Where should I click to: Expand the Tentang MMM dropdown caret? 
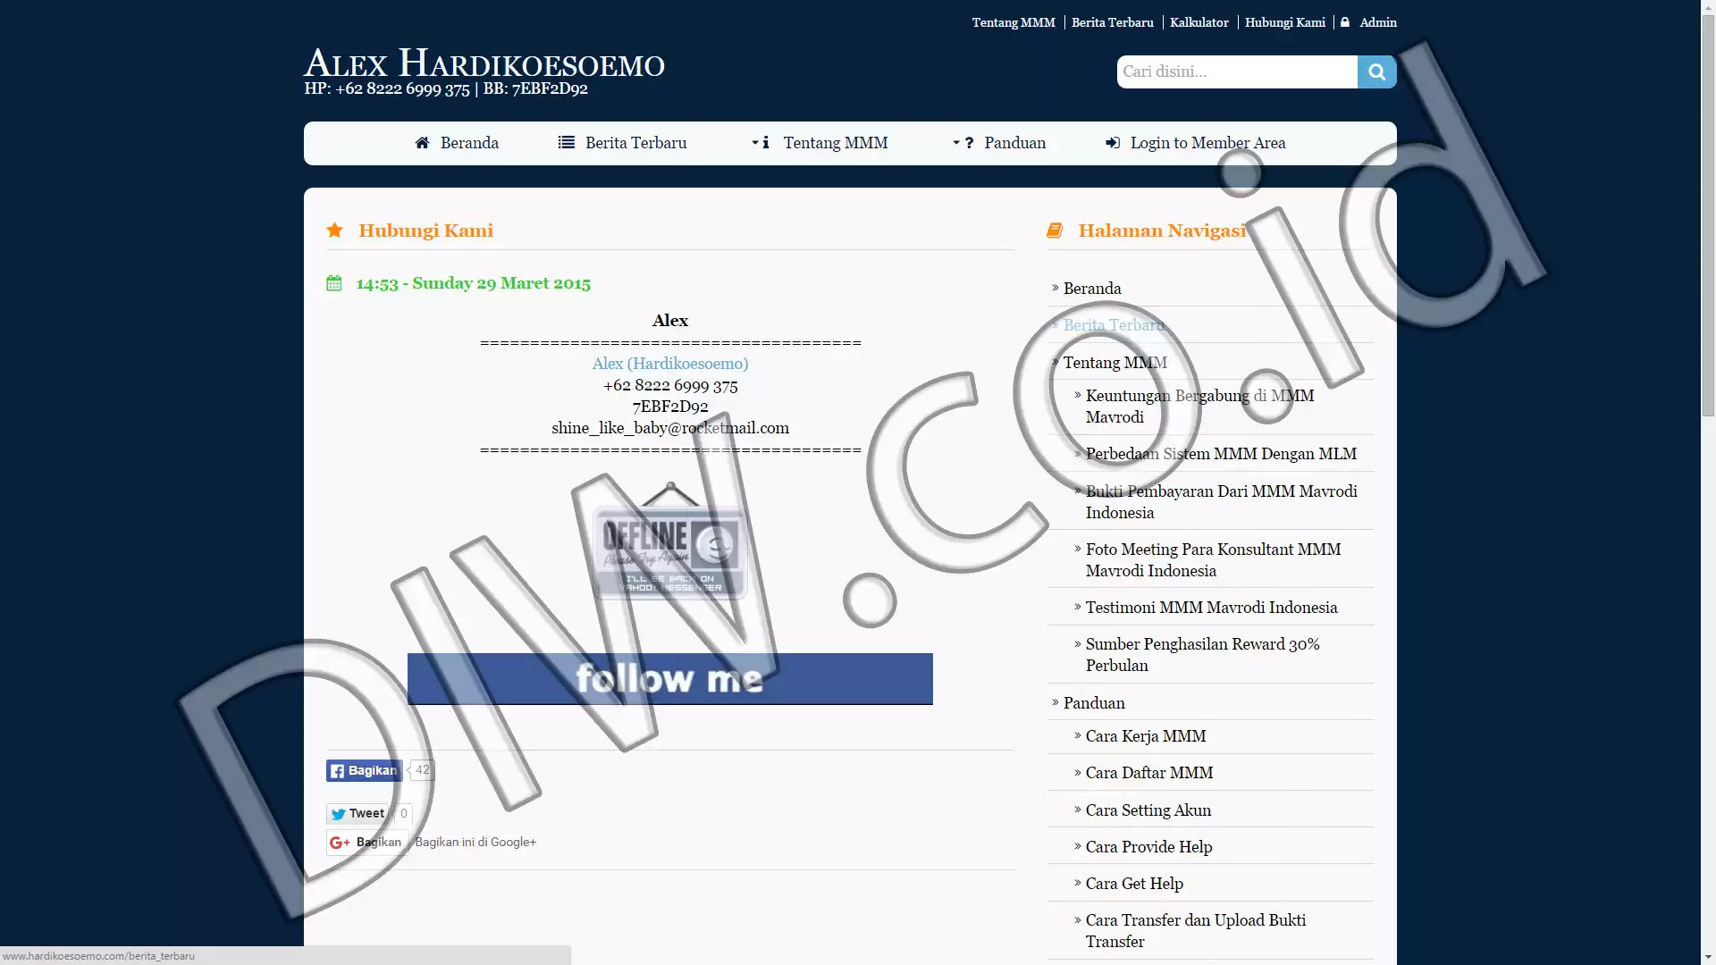pos(755,143)
